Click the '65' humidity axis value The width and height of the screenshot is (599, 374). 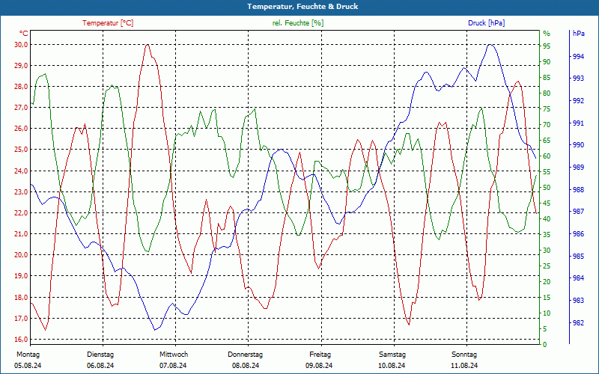point(547,141)
